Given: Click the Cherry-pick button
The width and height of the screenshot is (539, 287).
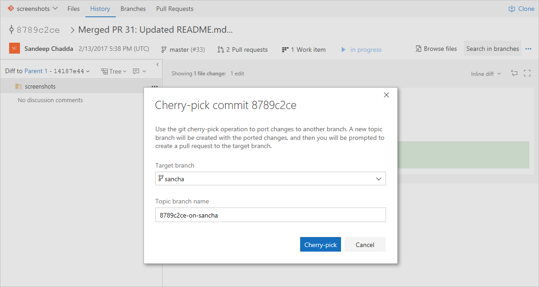Looking at the screenshot, I should (321, 244).
